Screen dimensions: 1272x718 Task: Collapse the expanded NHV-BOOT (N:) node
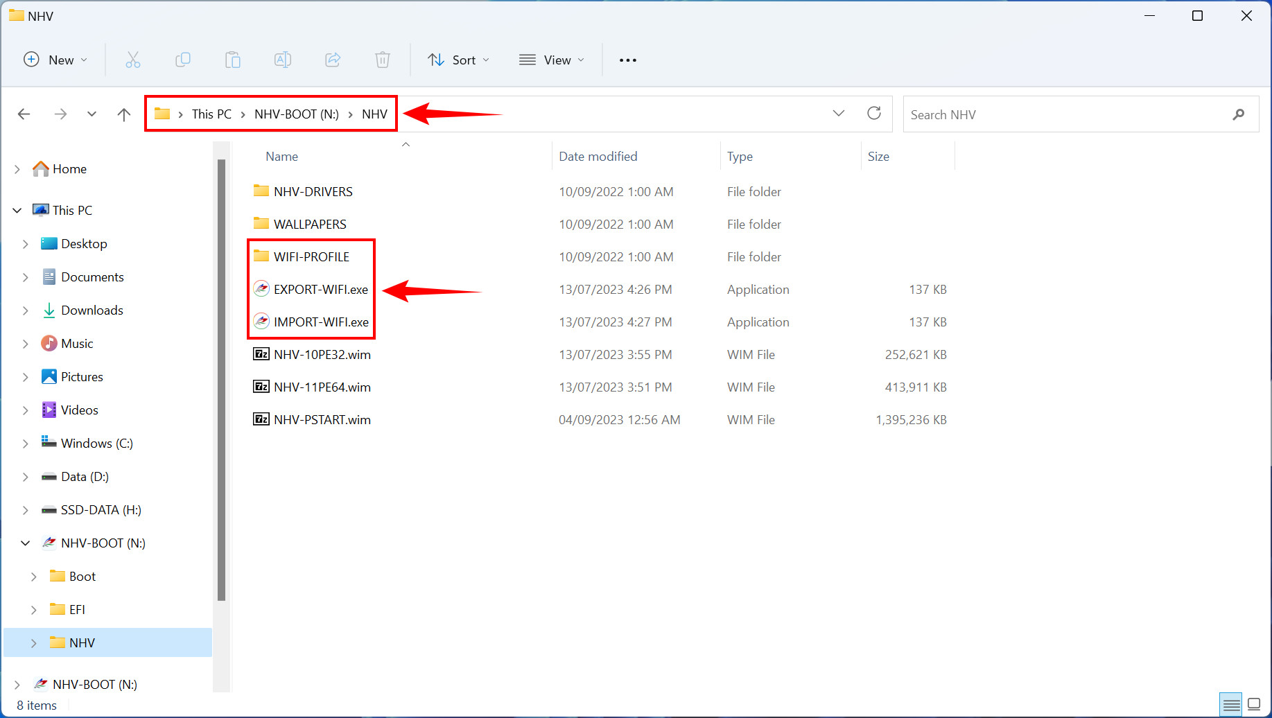[26, 543]
